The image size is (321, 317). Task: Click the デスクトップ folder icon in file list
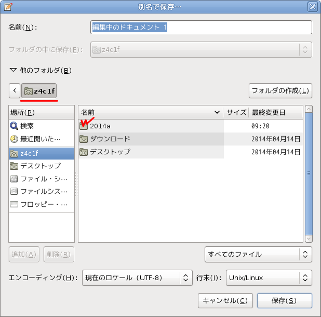[84, 152]
